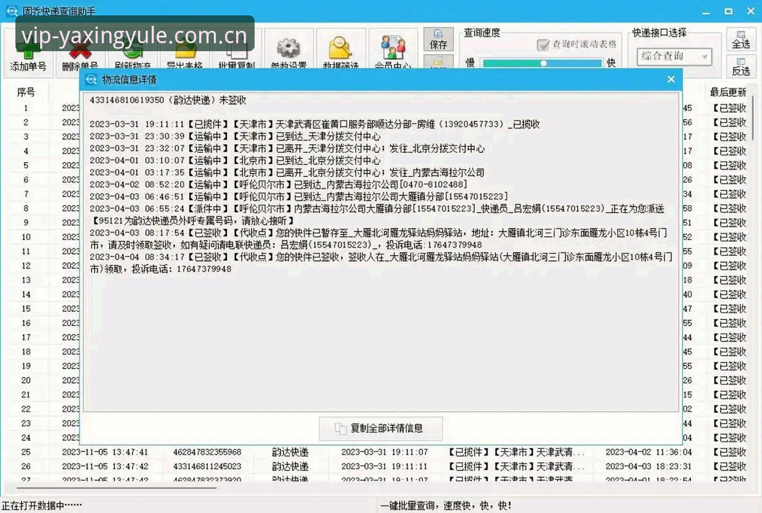The image size is (762, 513).
Task: Click the 导出表格 export table button
Action: tap(184, 54)
